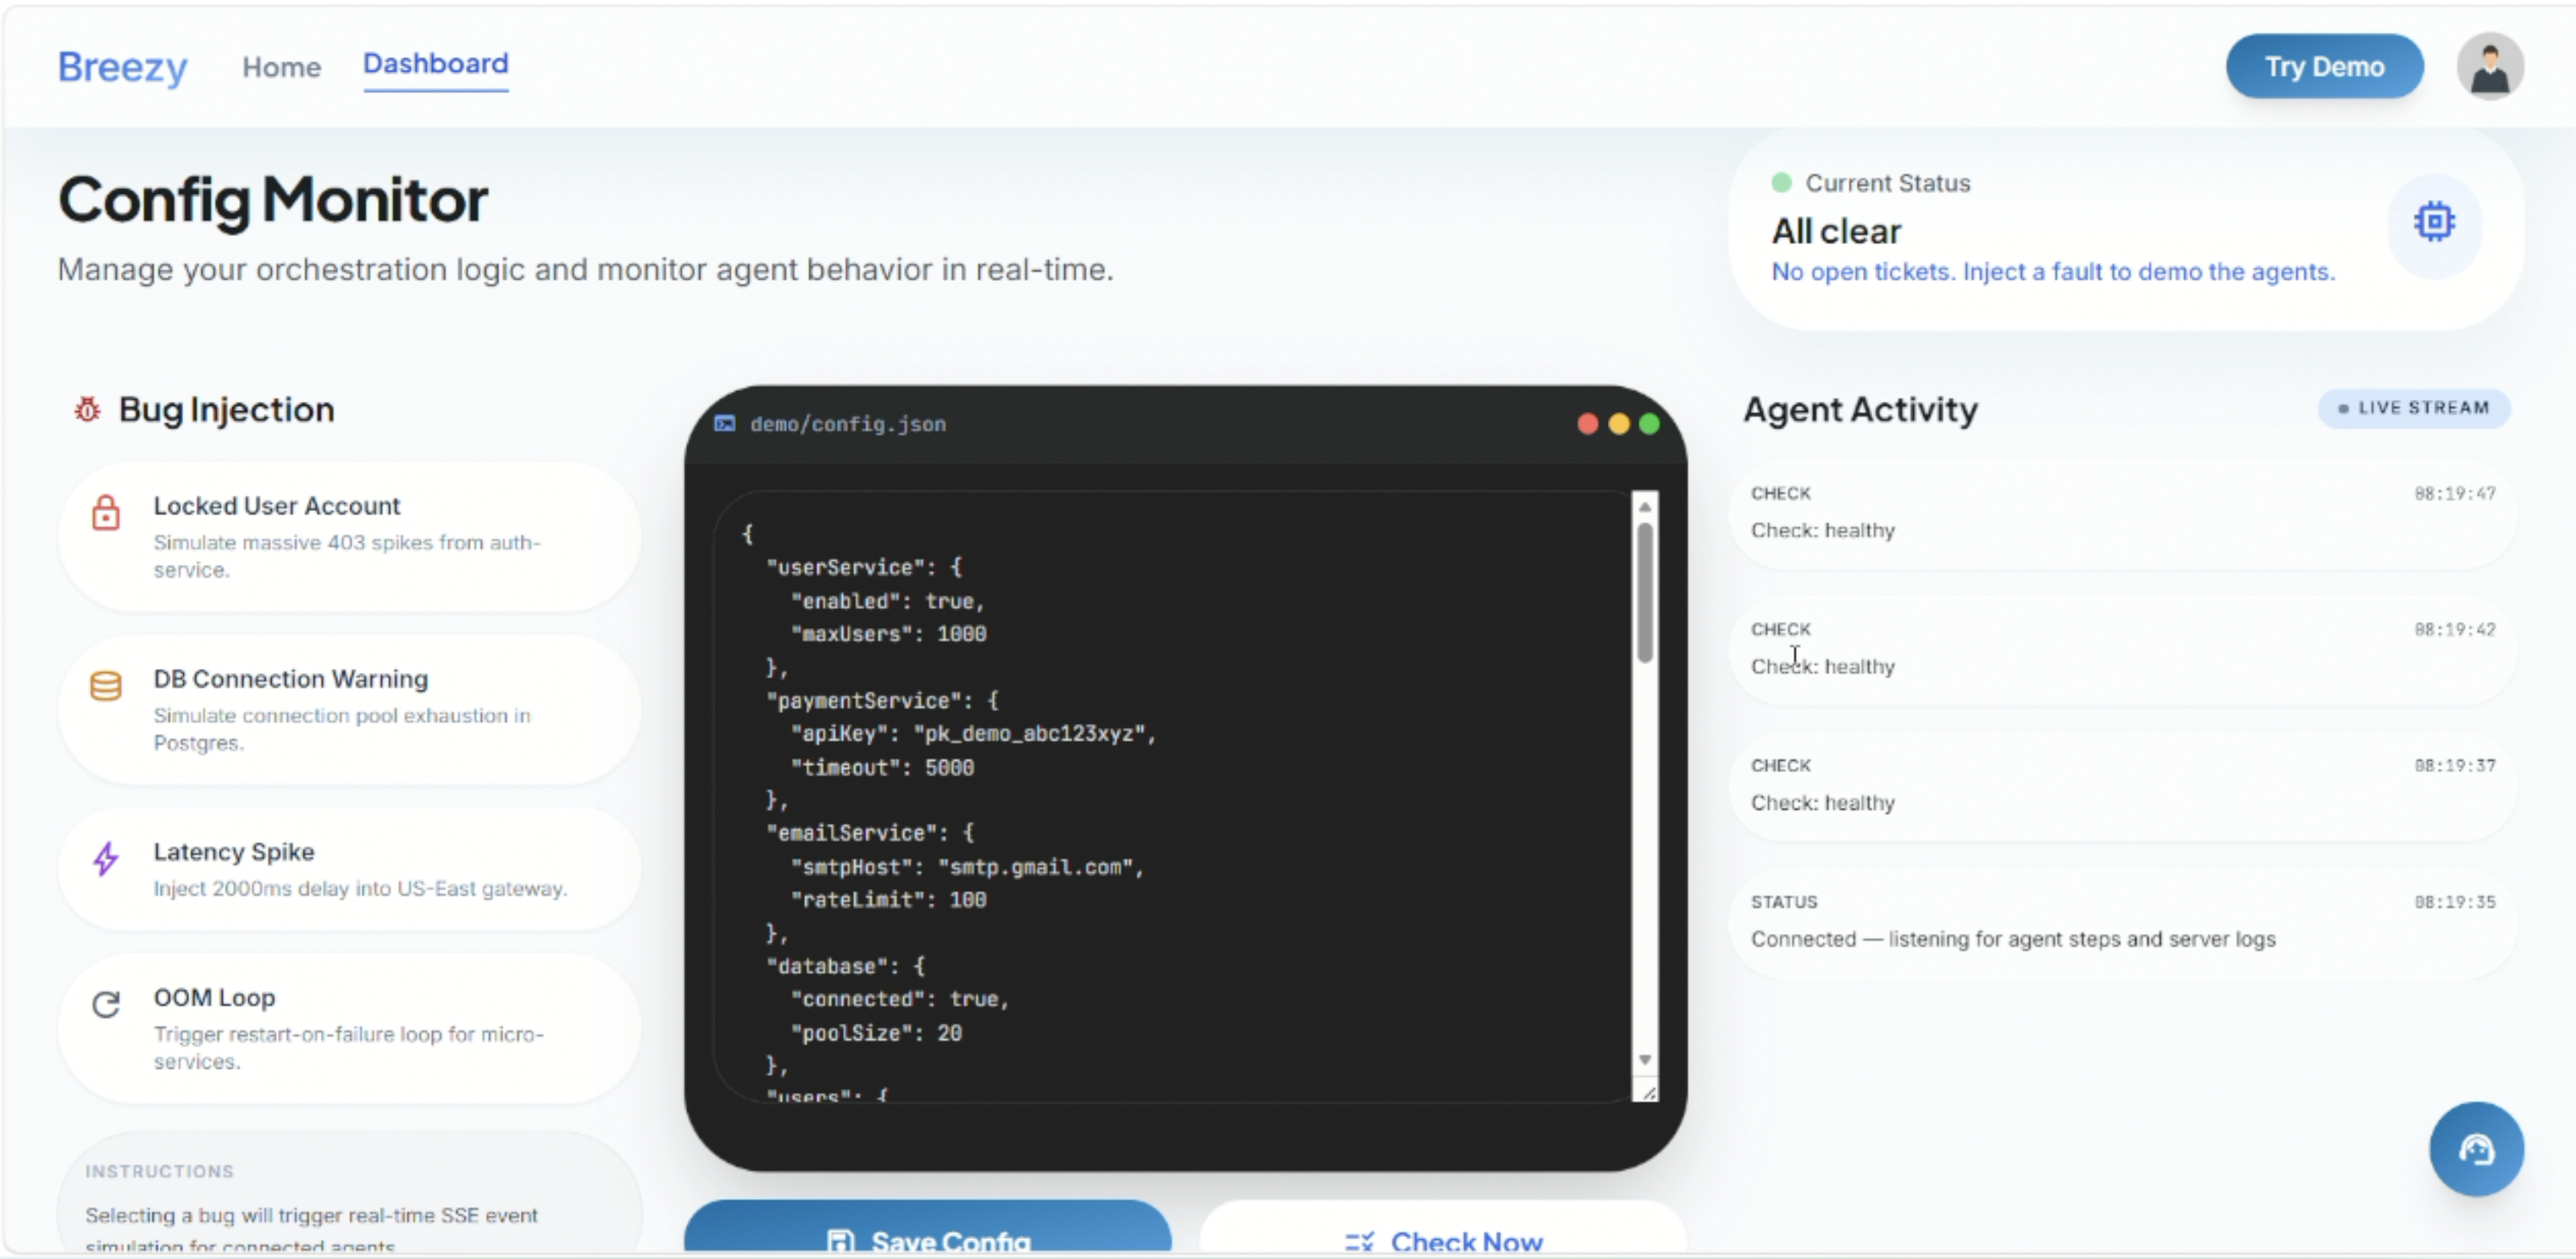The width and height of the screenshot is (2576, 1259).
Task: Click the config editor resize handle
Action: [x=1648, y=1093]
